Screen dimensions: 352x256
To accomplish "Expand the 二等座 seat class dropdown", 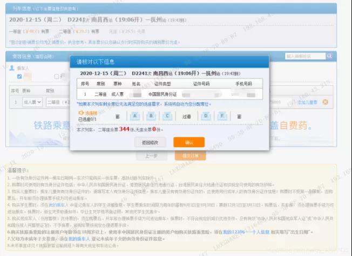I will tap(58, 102).
